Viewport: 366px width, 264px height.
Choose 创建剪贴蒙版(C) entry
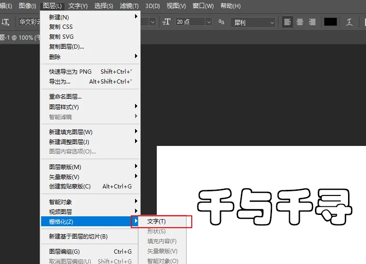[x=90, y=187]
